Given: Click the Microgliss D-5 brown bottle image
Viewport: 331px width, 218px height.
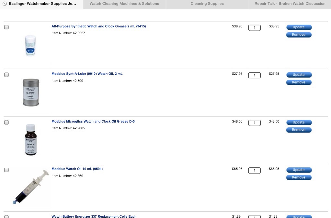Looking at the screenshot, I should pos(31,140).
